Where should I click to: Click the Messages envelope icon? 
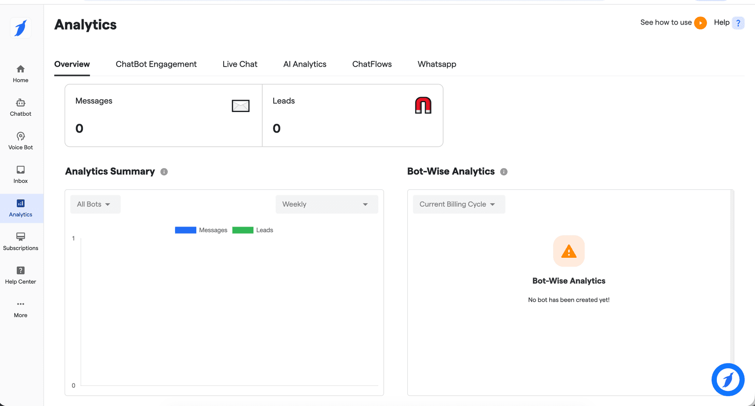click(x=241, y=106)
